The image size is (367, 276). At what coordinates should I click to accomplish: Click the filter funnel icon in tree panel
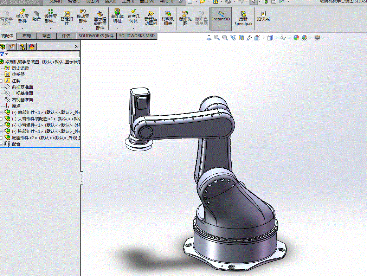(x=2, y=54)
